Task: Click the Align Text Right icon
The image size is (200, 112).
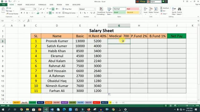Action: 53,13
